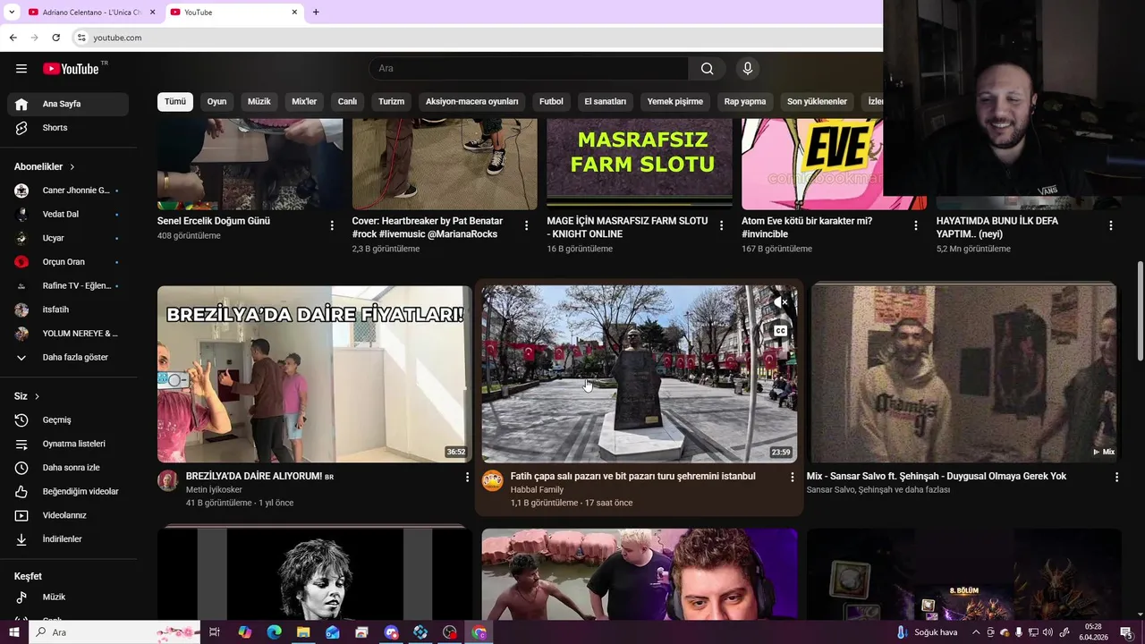This screenshot has width=1145, height=644.
Task: Toggle CC subtitles on video preview
Action: 780,331
